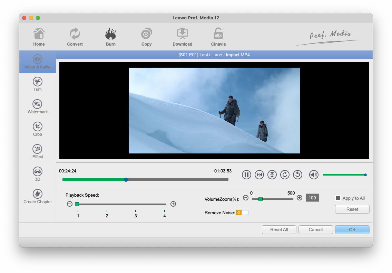Click the VolumeZoom(%) label

click(222, 199)
